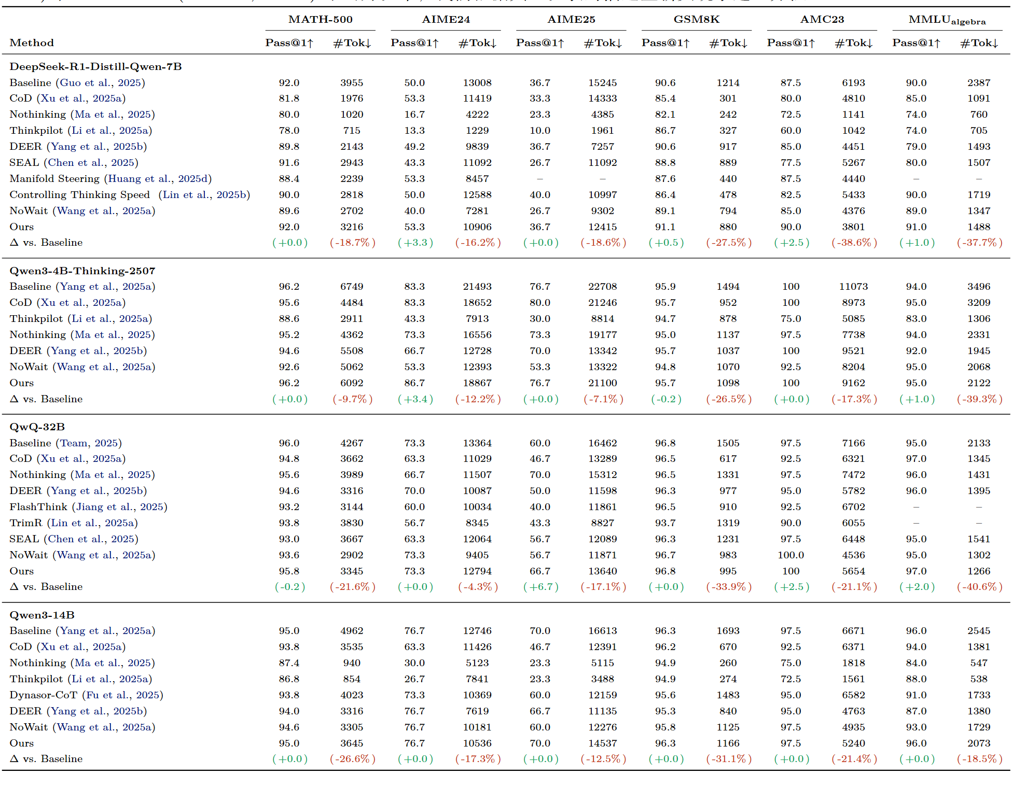Click the token count "22708"
Screen dimensions: 1013x788
pyautogui.click(x=603, y=286)
